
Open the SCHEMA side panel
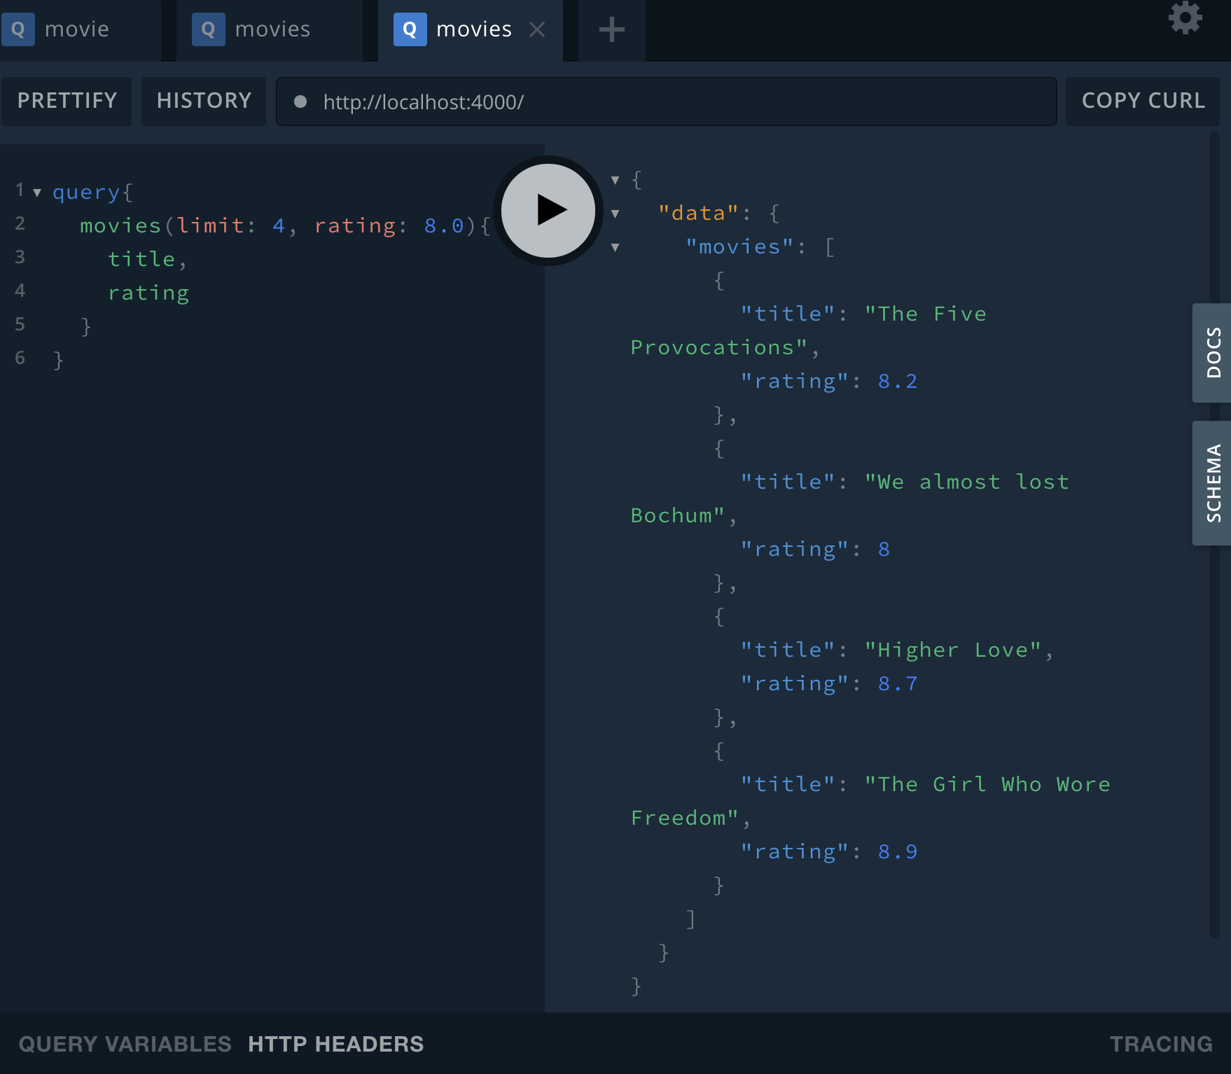(x=1212, y=483)
